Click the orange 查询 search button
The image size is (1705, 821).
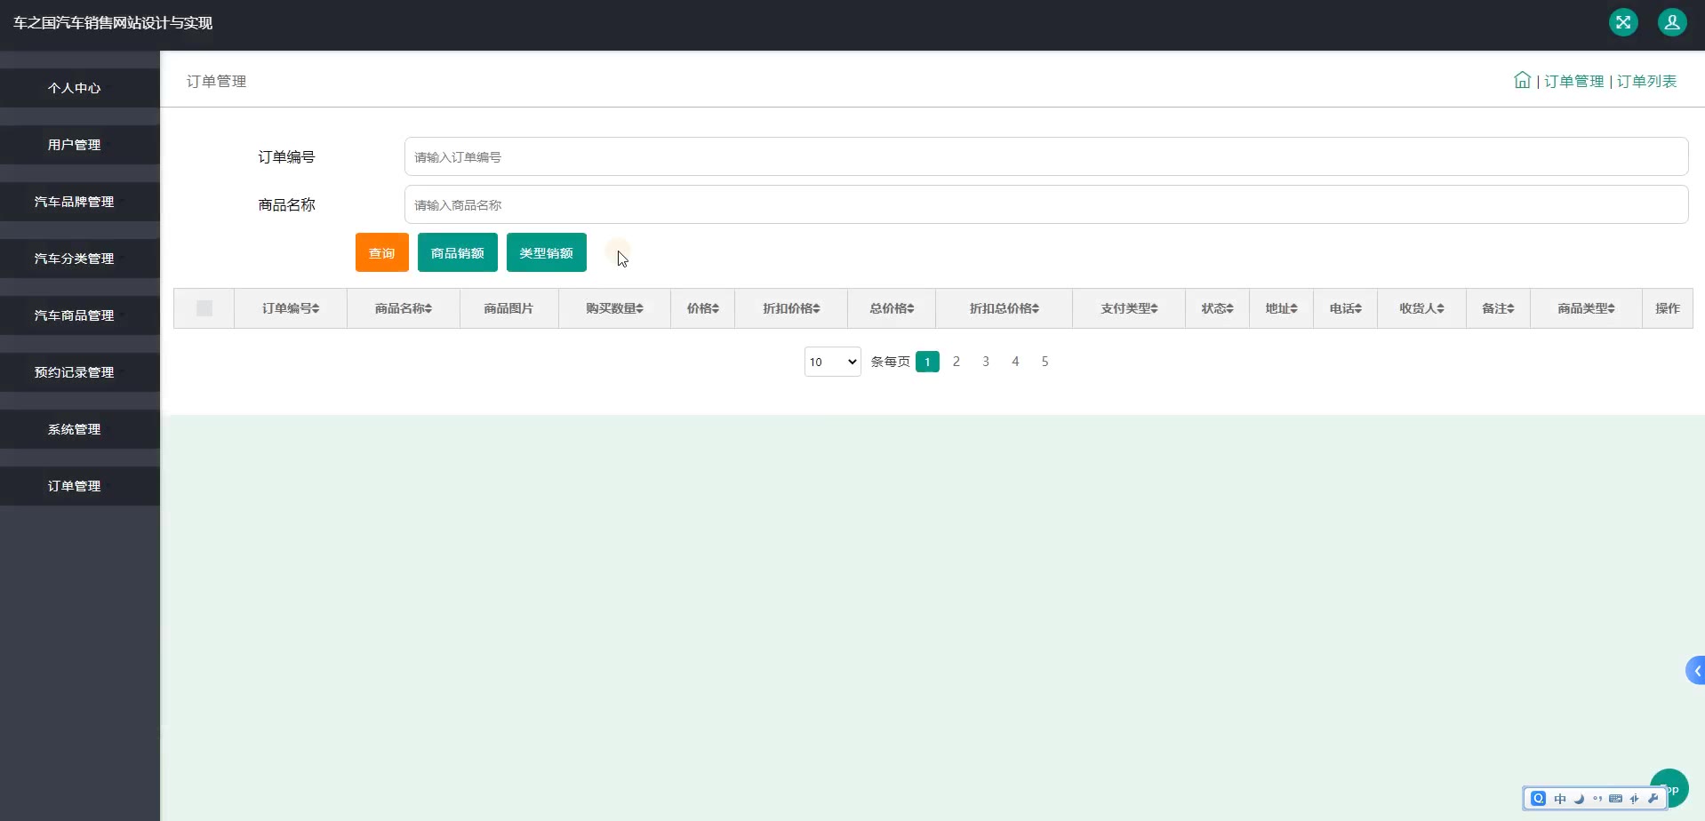[382, 252]
